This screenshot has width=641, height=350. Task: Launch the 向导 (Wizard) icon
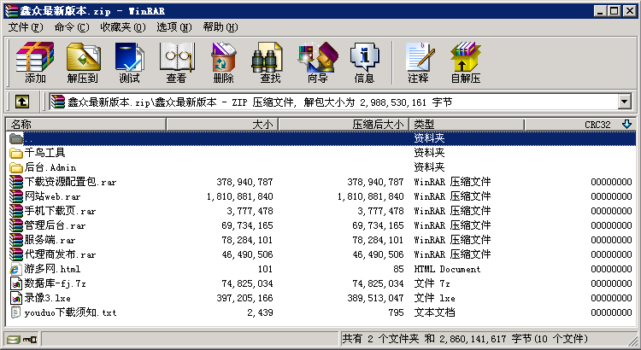317,62
